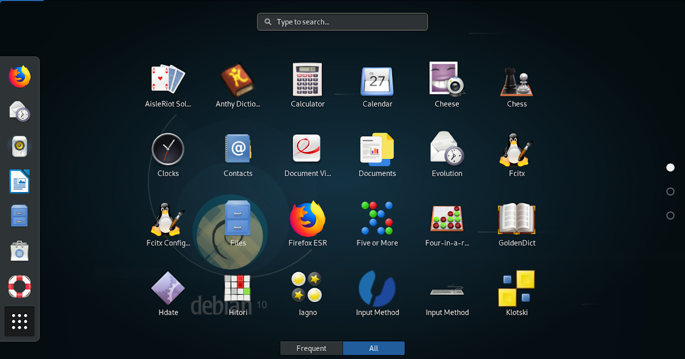
Task: Launch the Five or More game
Action: click(x=377, y=219)
